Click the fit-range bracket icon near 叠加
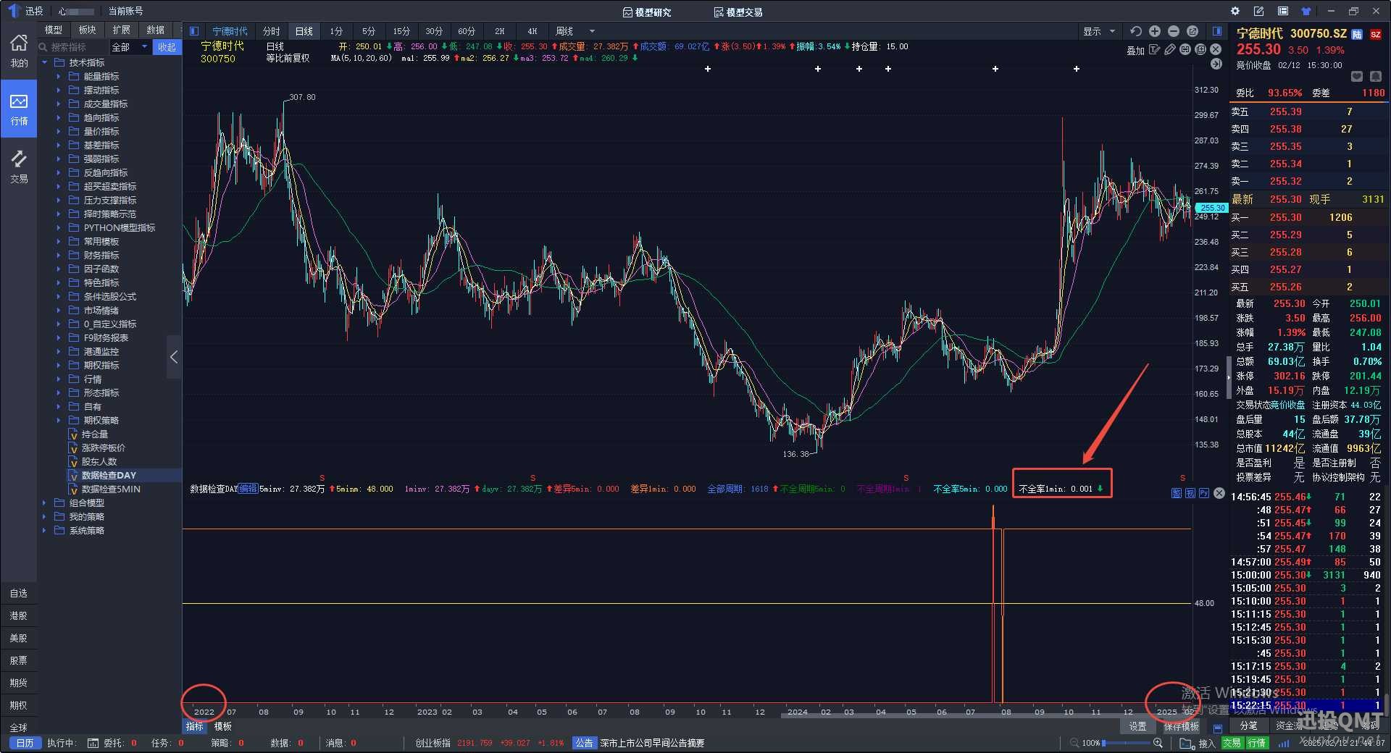Image resolution: width=1391 pixels, height=753 pixels. pyautogui.click(x=1185, y=50)
